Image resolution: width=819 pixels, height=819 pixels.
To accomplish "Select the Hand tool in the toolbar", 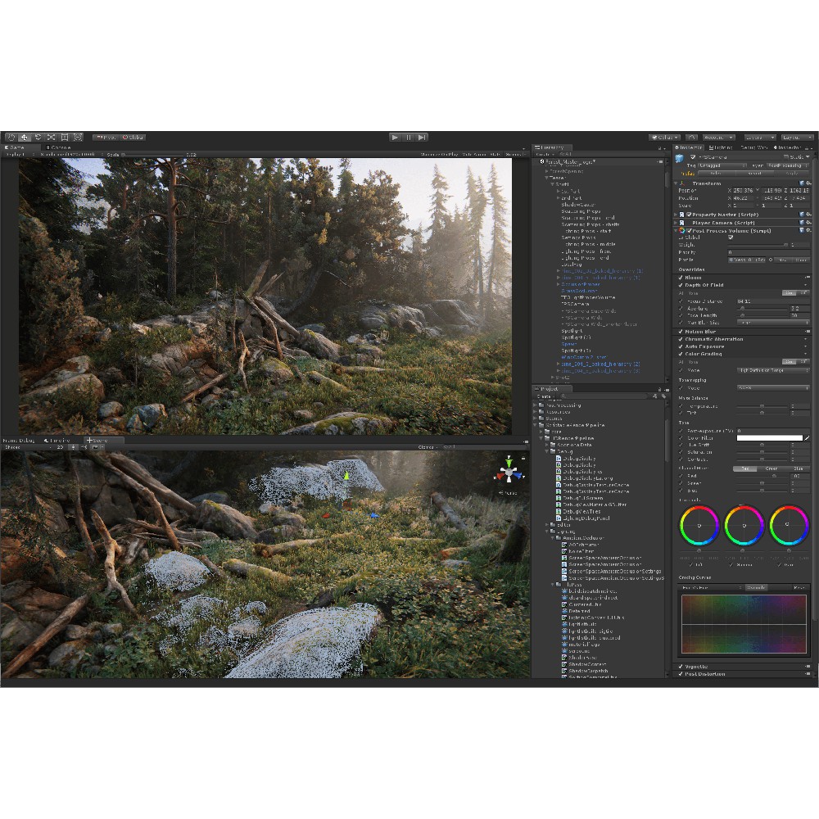I will tap(11, 138).
